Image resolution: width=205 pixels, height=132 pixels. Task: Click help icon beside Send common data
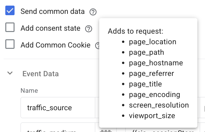point(93,12)
